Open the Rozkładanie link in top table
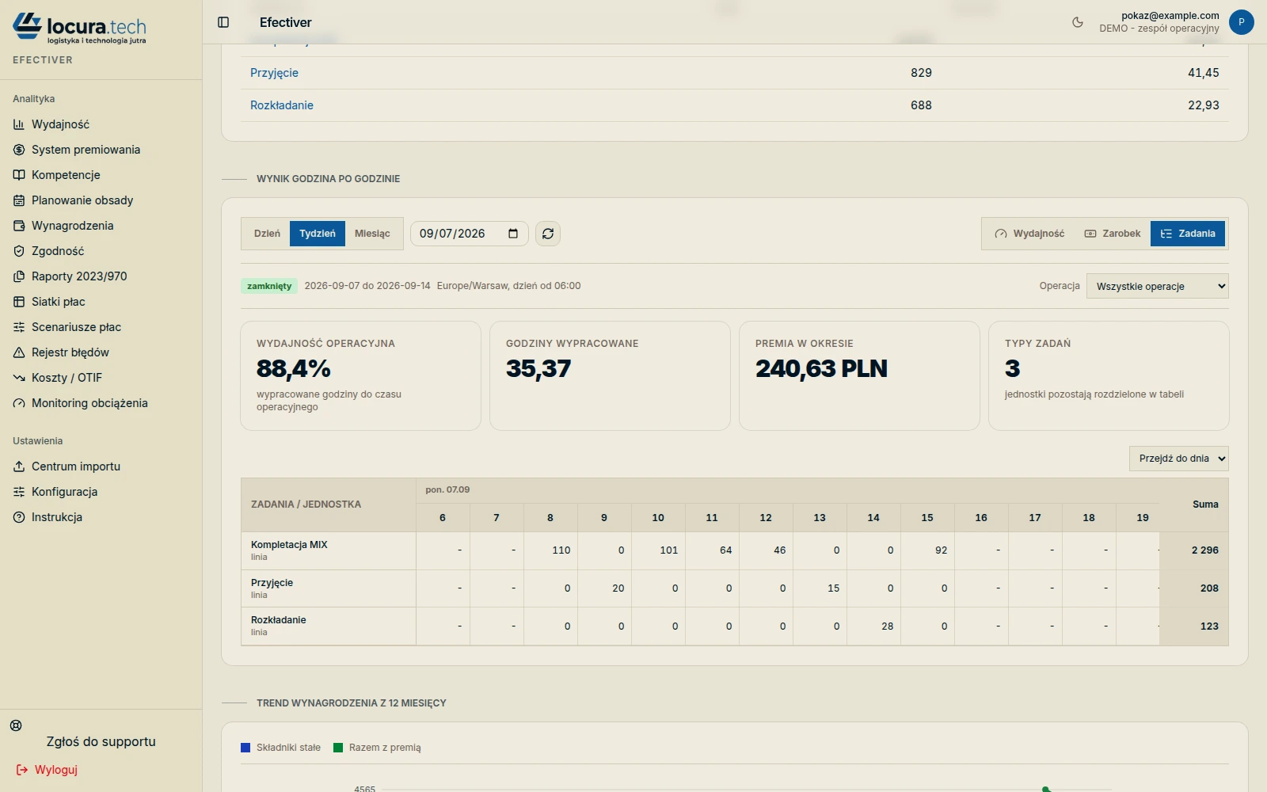 282,105
